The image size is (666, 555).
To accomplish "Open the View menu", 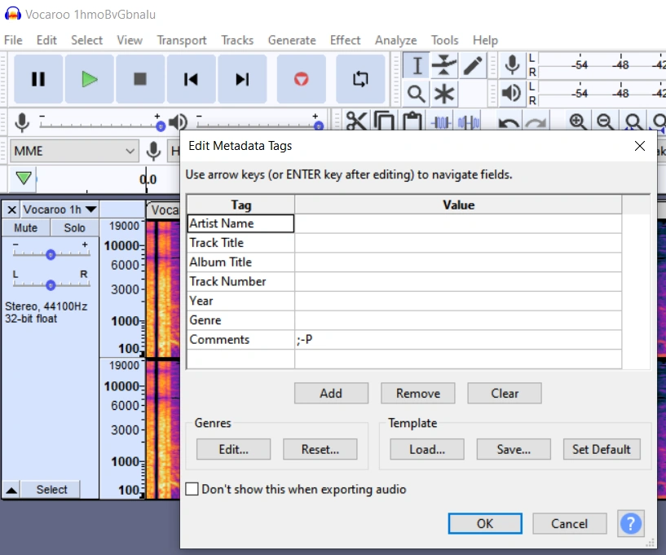I will pos(130,40).
